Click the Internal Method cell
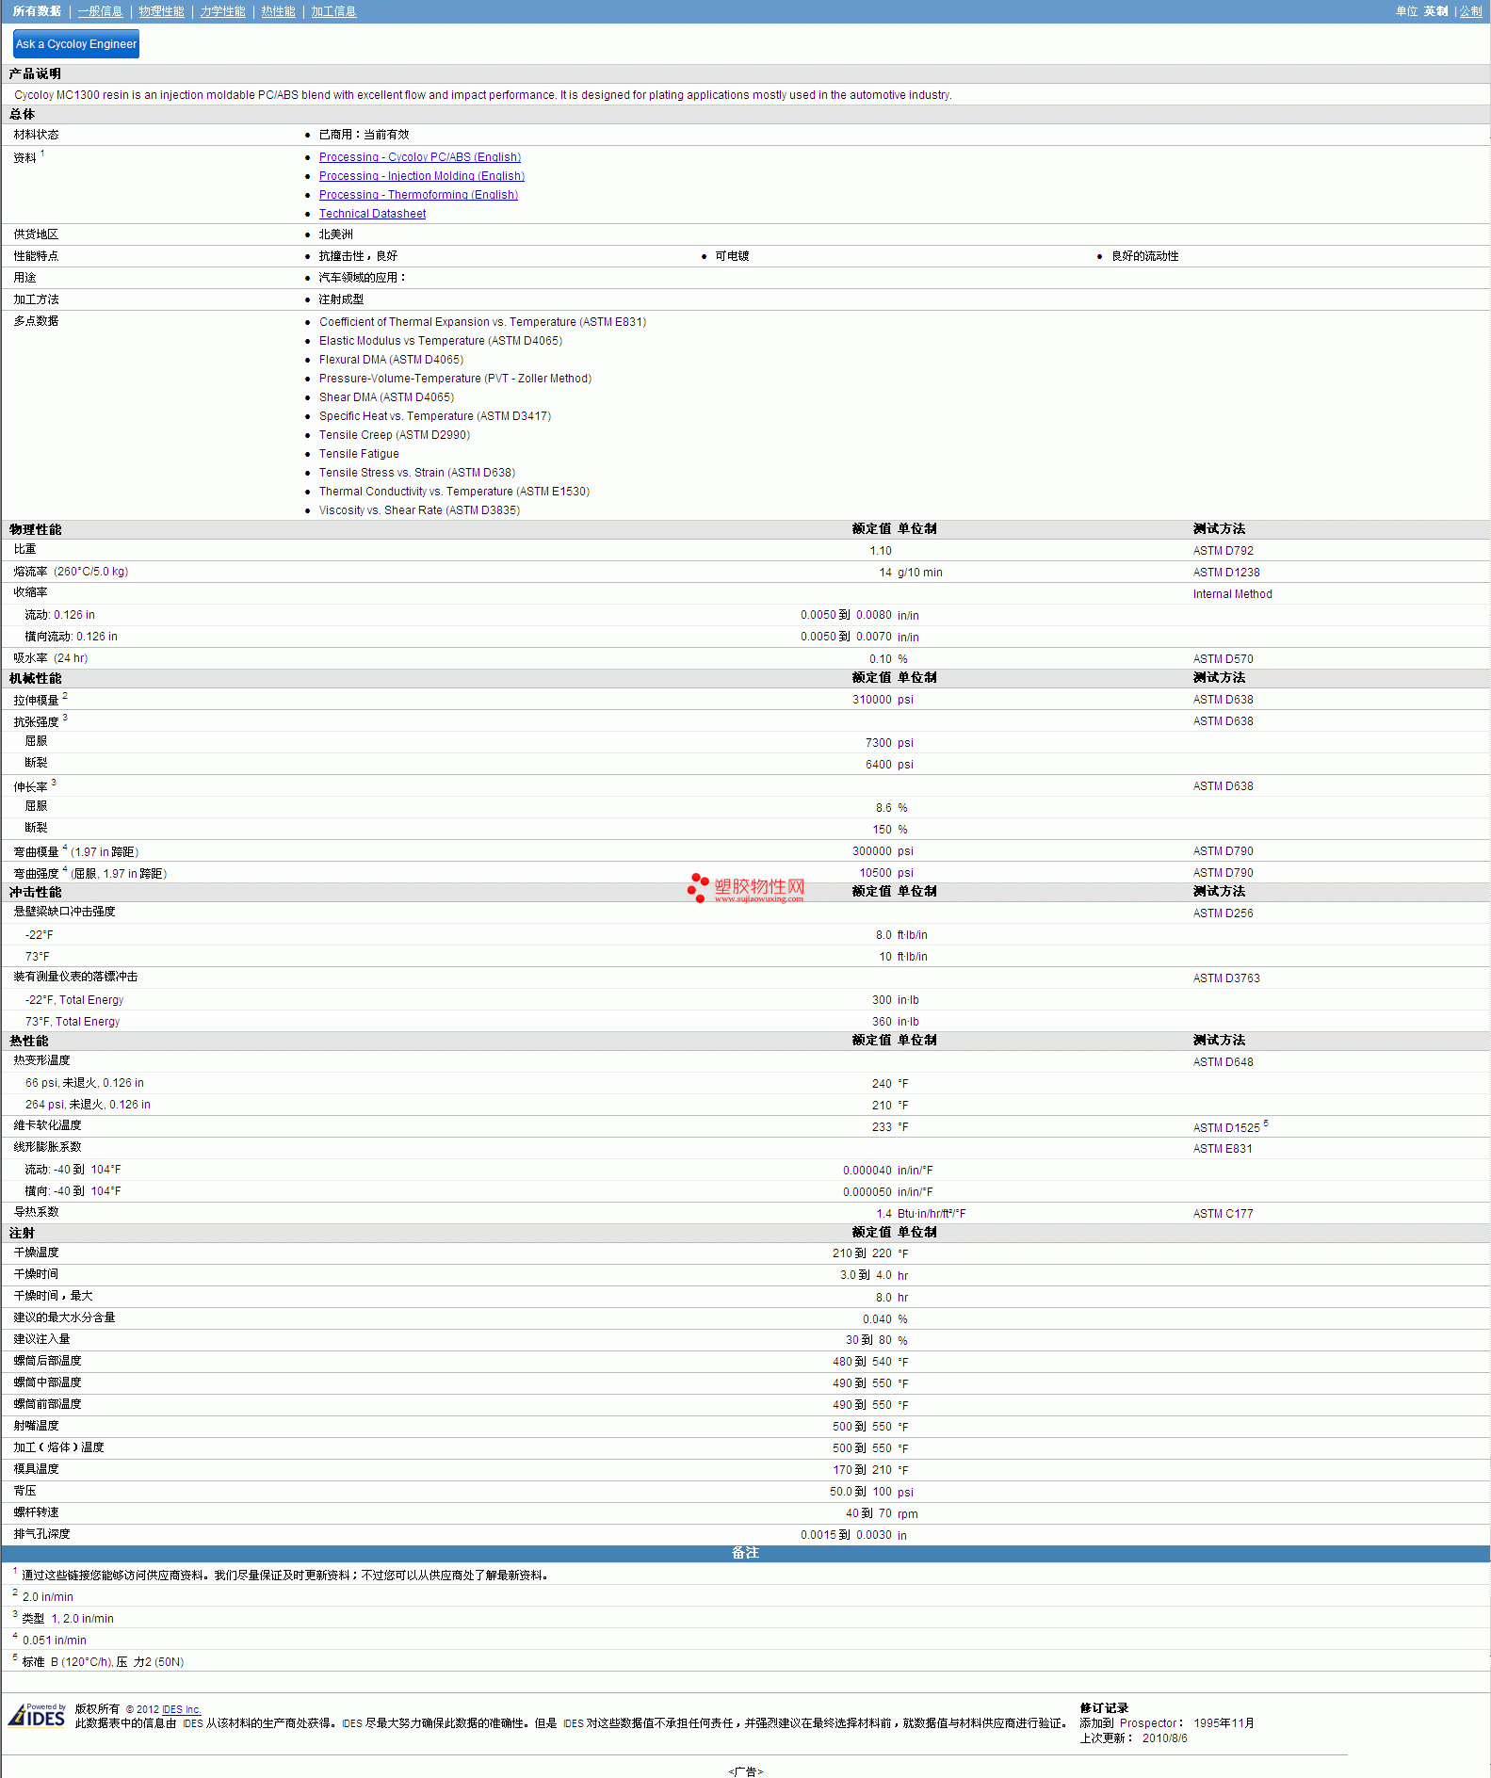Image resolution: width=1491 pixels, height=1778 pixels. [x=1232, y=594]
